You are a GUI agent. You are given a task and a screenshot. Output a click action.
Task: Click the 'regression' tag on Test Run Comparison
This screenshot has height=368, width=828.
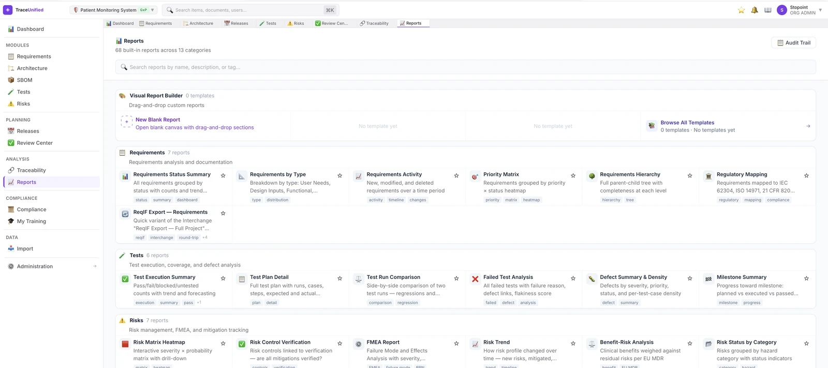point(407,303)
